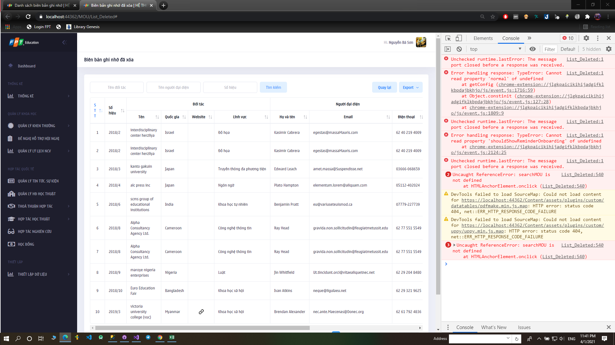Open the 'What's New' tab in DevTools drawer

coord(494,327)
